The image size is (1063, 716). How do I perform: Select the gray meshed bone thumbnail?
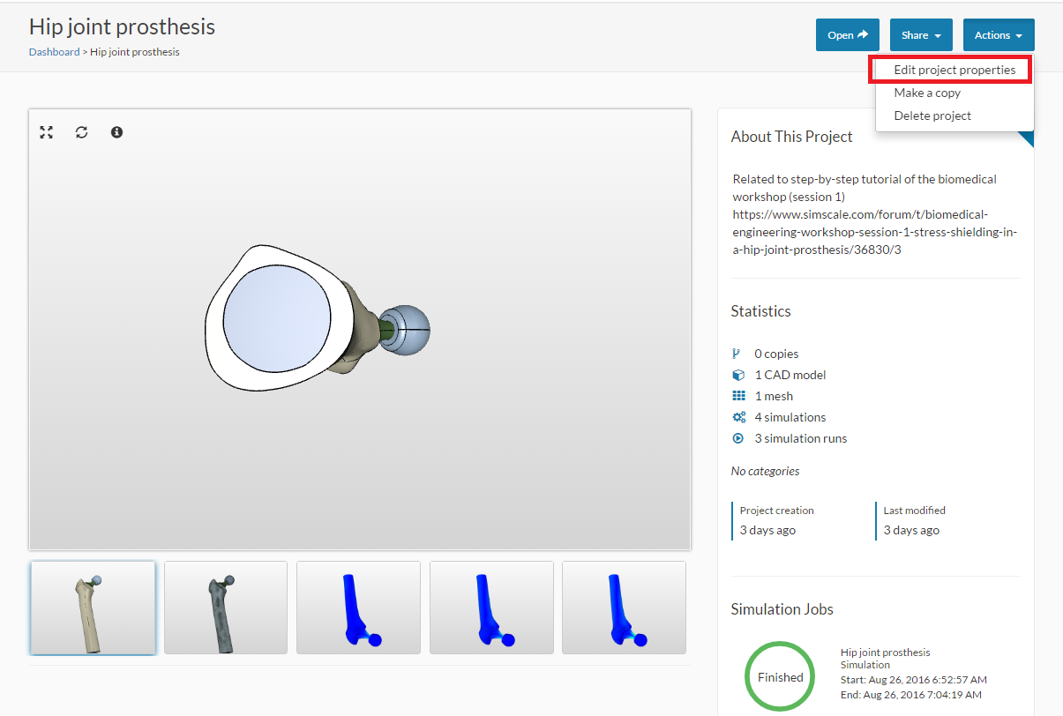[x=226, y=608]
